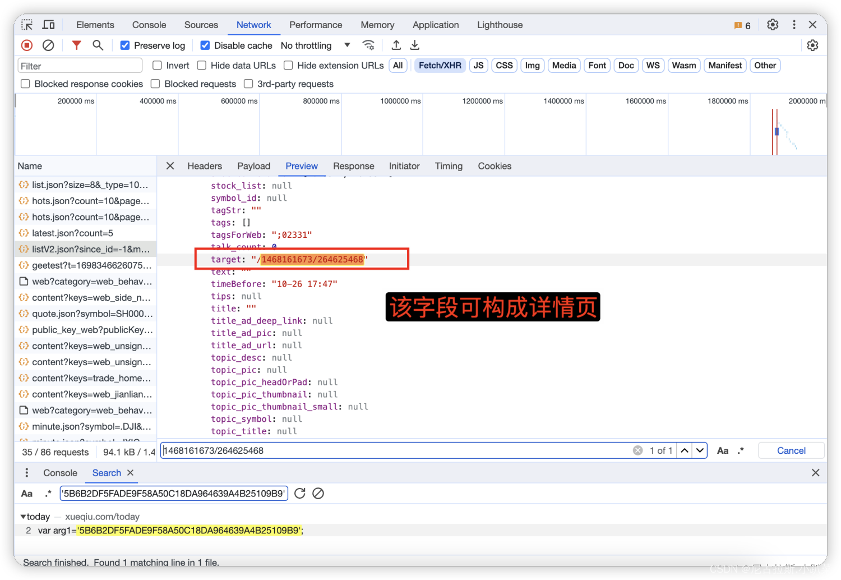841x580 pixels.
Task: Uncheck Preserve log checkbox
Action: (125, 45)
